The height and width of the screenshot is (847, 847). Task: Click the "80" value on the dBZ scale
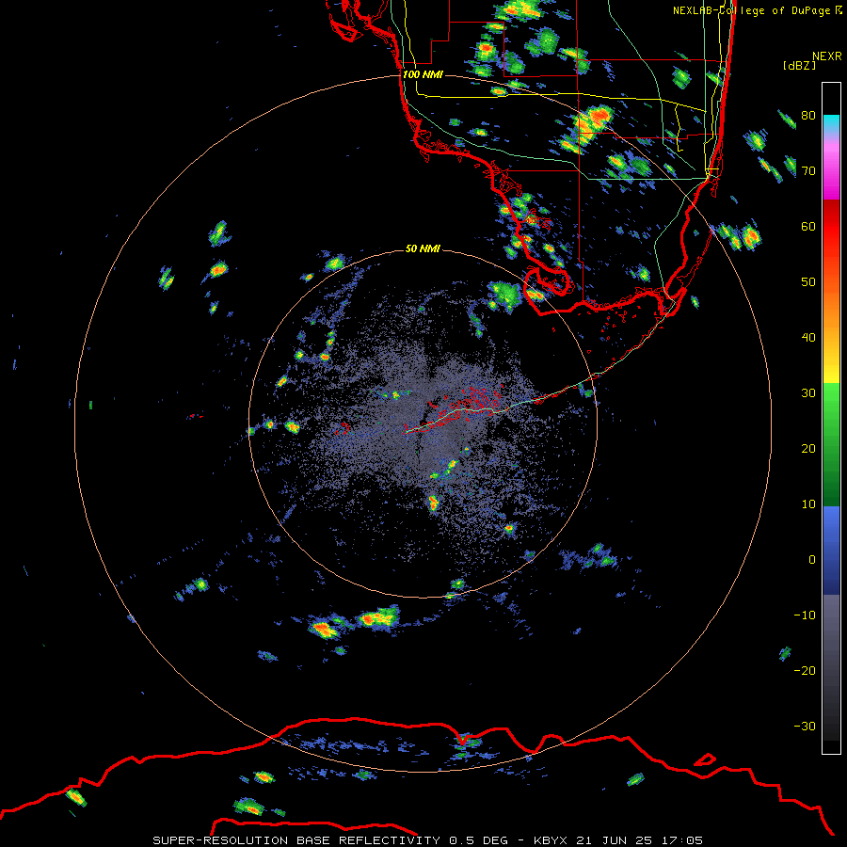[x=808, y=116]
